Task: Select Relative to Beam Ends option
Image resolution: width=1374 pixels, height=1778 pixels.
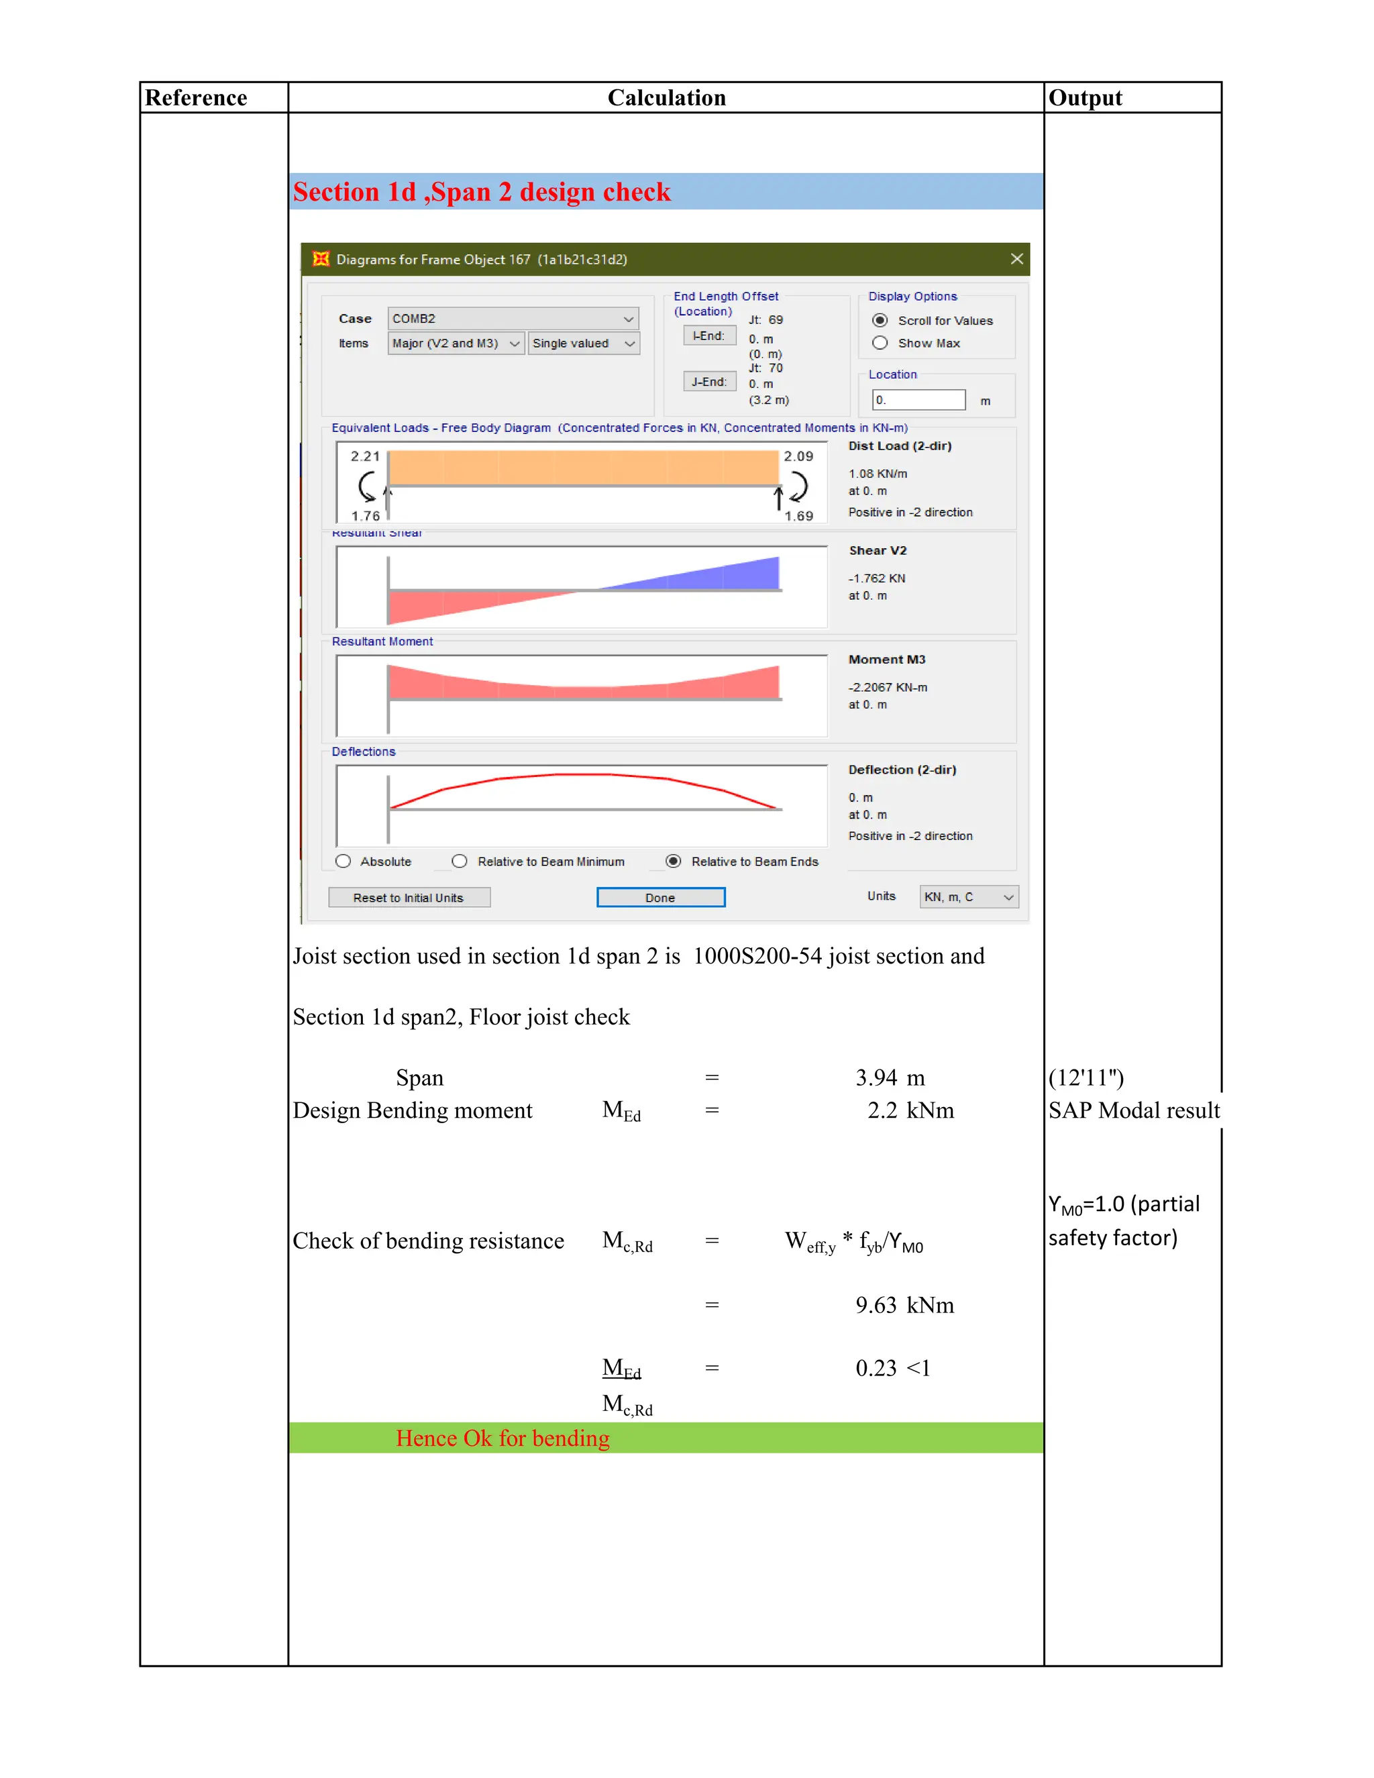Action: pos(673,861)
